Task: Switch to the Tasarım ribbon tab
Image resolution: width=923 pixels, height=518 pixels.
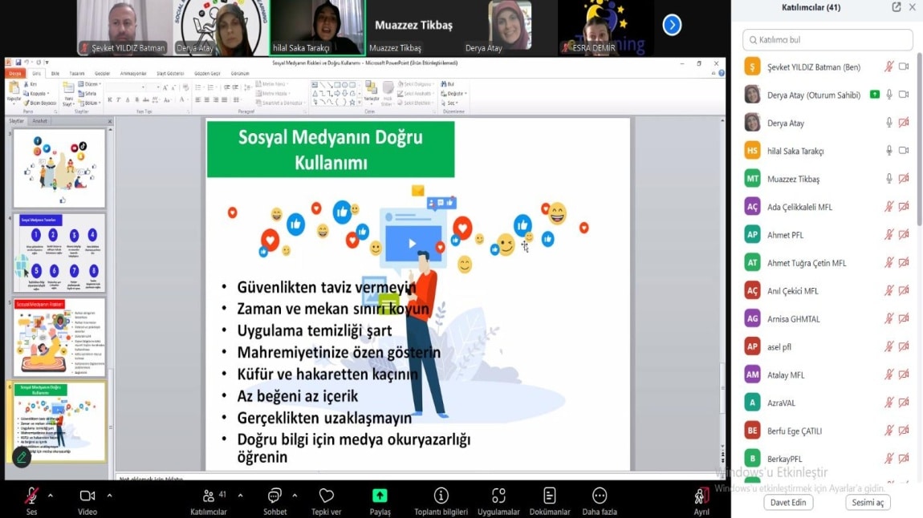Action: pyautogui.click(x=77, y=73)
